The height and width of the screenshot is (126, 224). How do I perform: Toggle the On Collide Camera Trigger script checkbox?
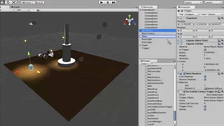pyautogui.click(x=184, y=92)
